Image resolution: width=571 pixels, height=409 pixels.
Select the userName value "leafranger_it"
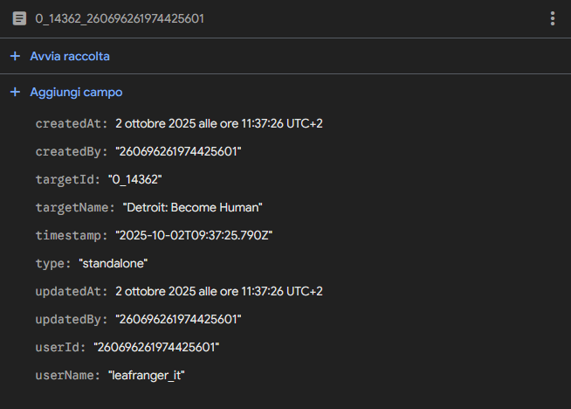pos(147,376)
